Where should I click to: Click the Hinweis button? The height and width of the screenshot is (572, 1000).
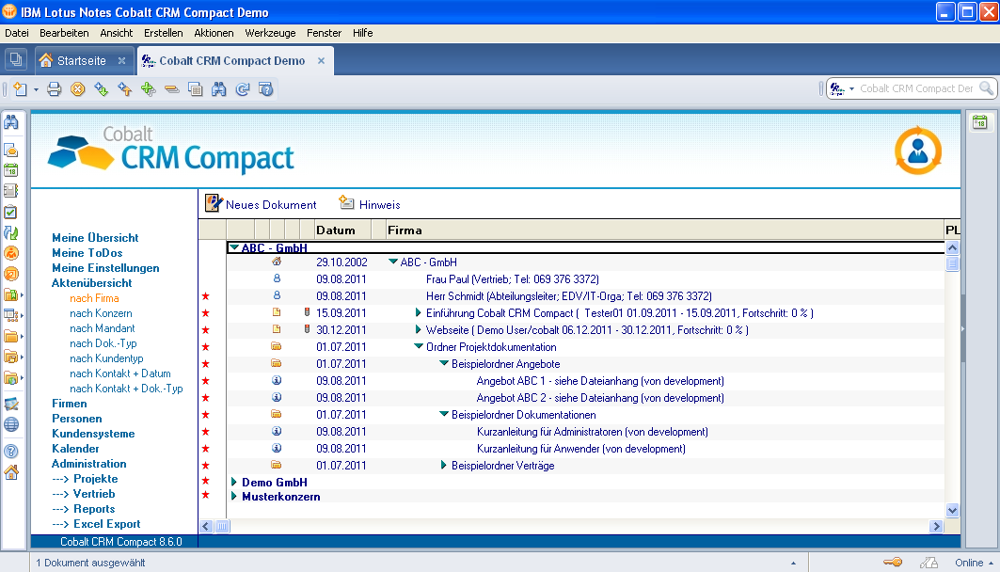pyautogui.click(x=370, y=204)
